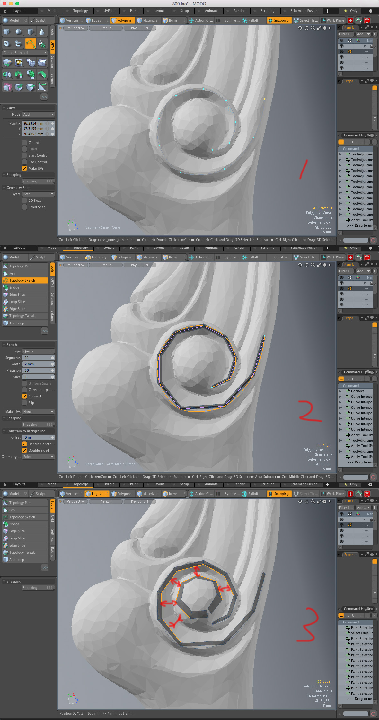Click the viewport rotate icon, top window
The width and height of the screenshot is (379, 720).
point(306,28)
